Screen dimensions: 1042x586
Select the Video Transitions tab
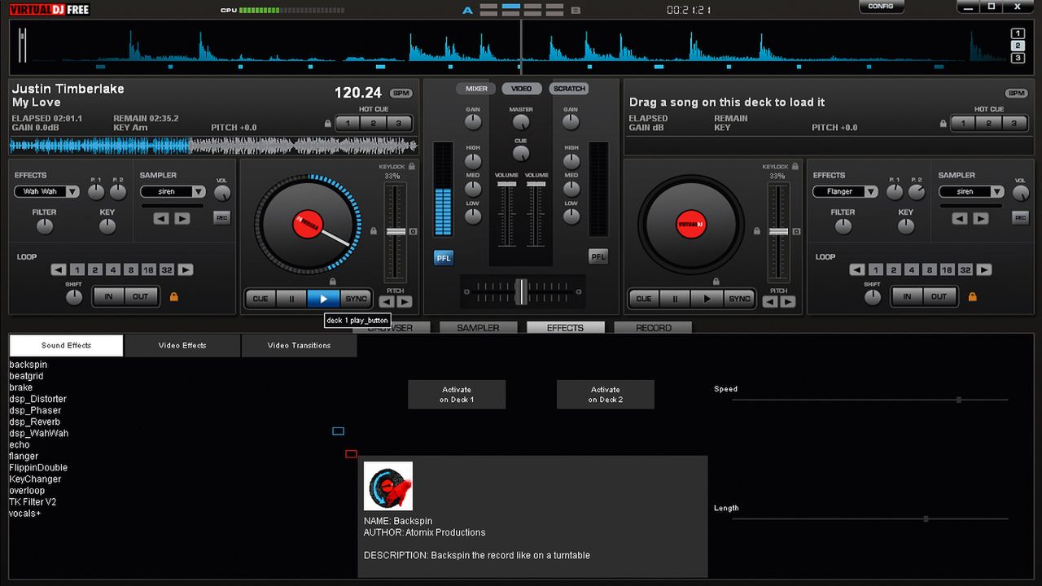tap(300, 345)
